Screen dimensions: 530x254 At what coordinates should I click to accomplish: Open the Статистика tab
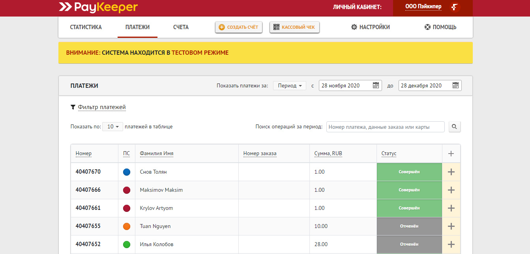[86, 27]
